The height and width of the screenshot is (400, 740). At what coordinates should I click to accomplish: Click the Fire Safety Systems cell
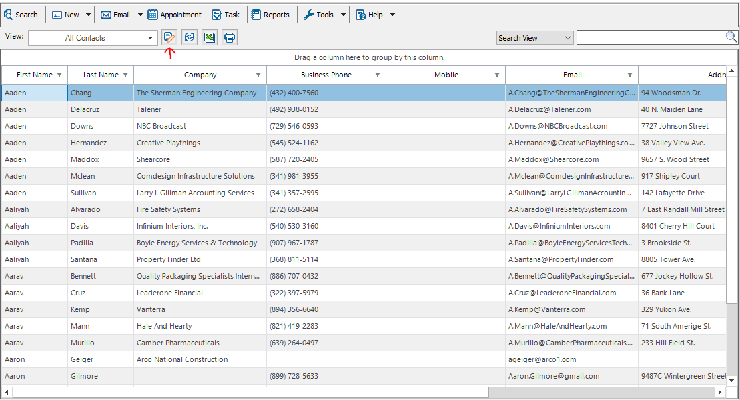coord(200,209)
